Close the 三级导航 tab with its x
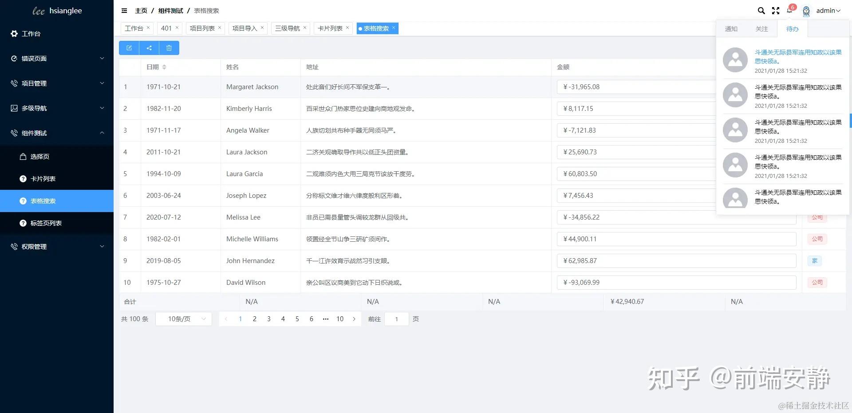852x413 pixels. 305,28
